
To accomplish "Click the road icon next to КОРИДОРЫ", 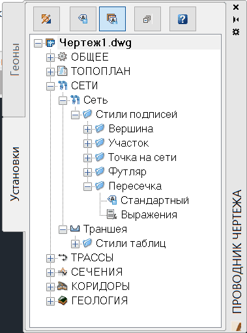I will coord(63,286).
